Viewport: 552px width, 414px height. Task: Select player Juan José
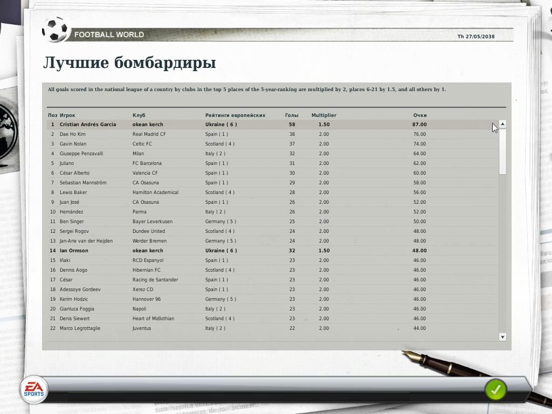click(x=70, y=202)
